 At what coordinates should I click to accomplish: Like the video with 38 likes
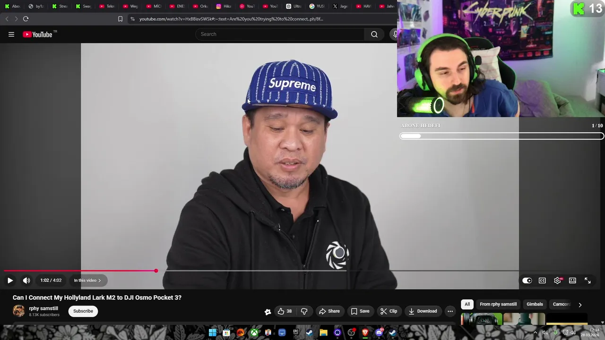pyautogui.click(x=285, y=311)
